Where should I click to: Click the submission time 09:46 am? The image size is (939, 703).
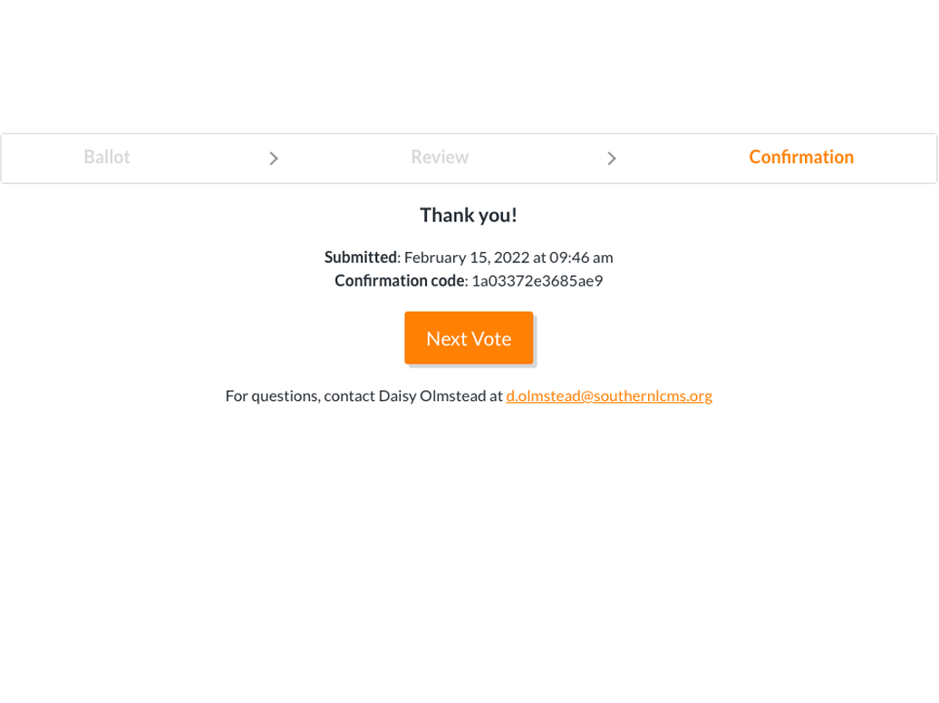coord(581,258)
